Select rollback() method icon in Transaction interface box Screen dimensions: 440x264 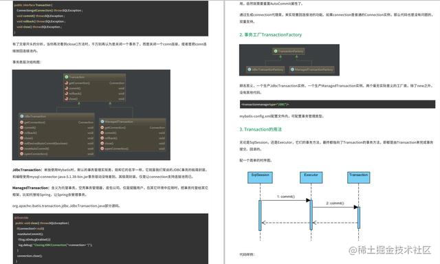click(67, 93)
